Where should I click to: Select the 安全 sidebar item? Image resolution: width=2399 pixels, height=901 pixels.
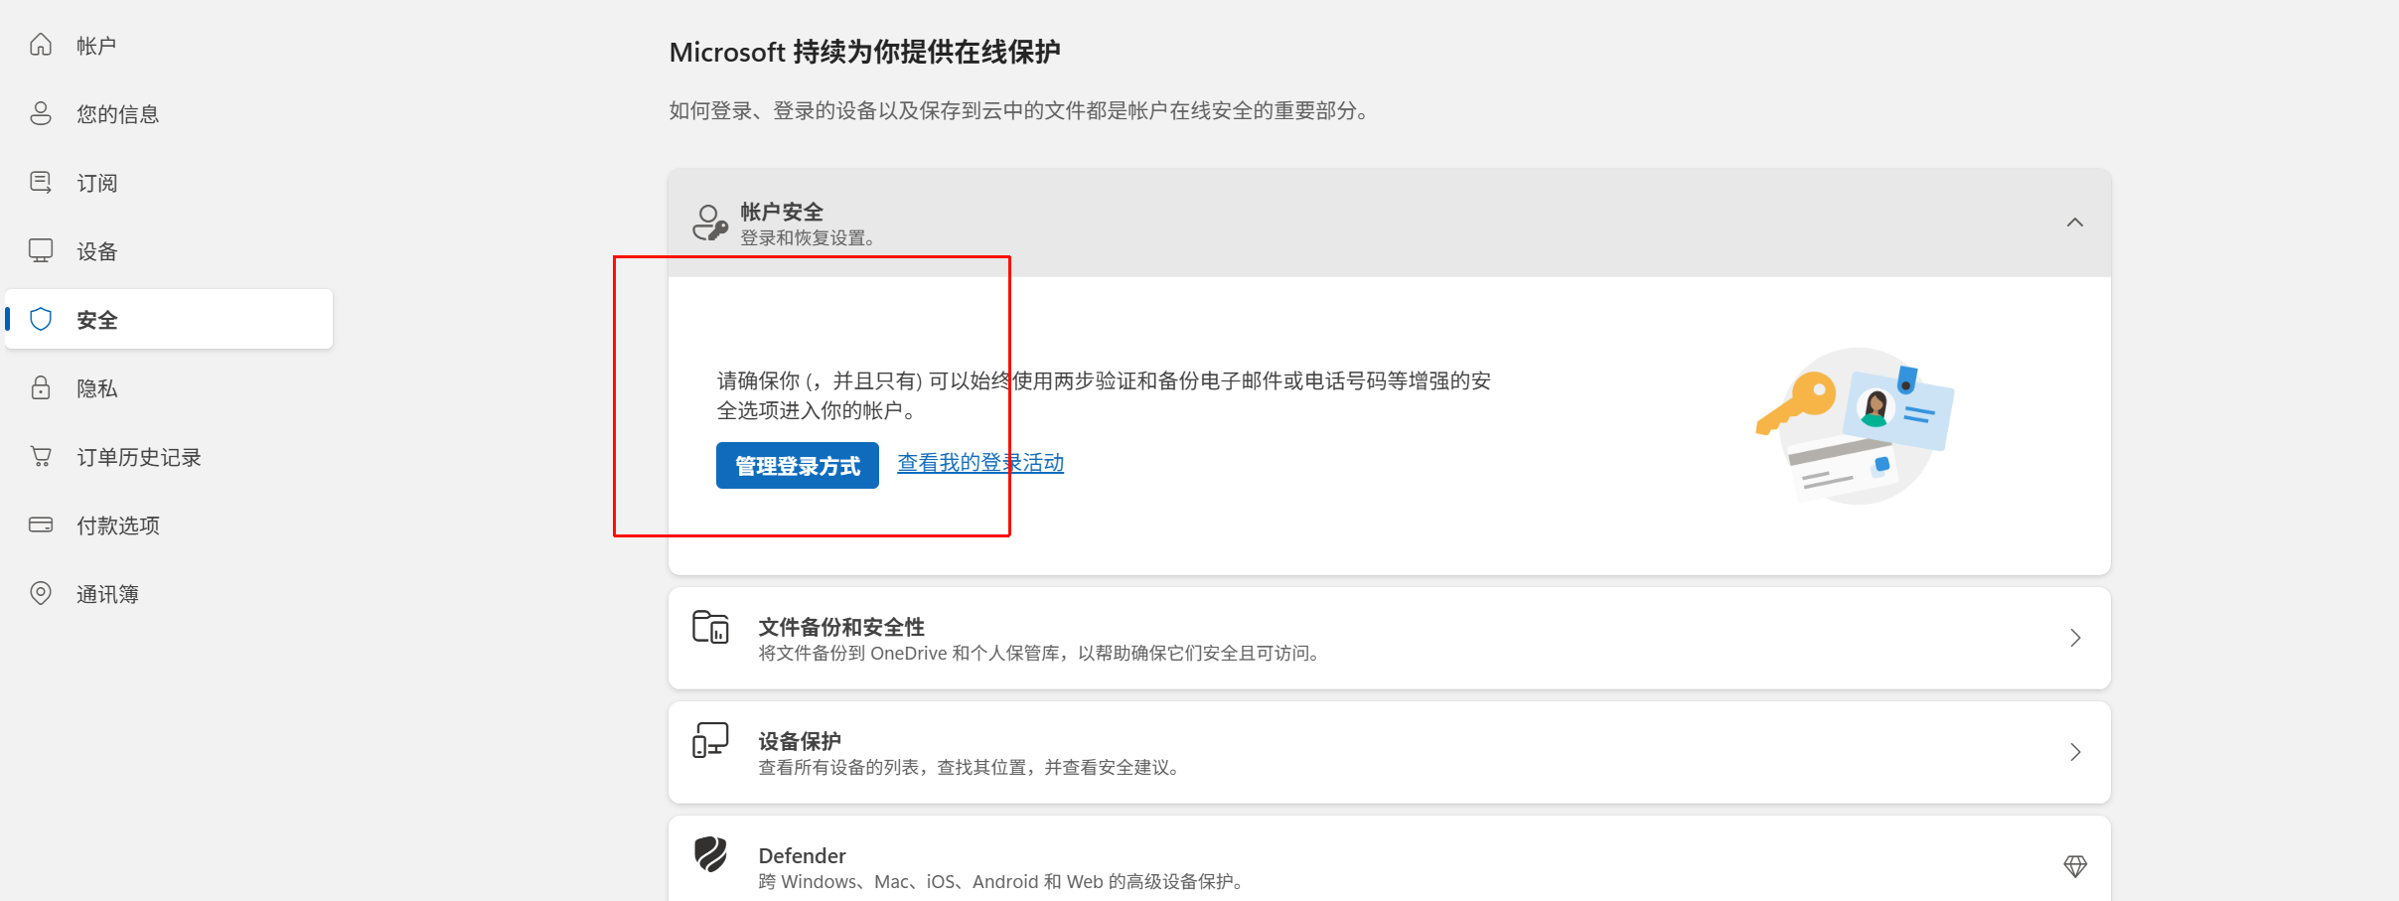[x=169, y=319]
